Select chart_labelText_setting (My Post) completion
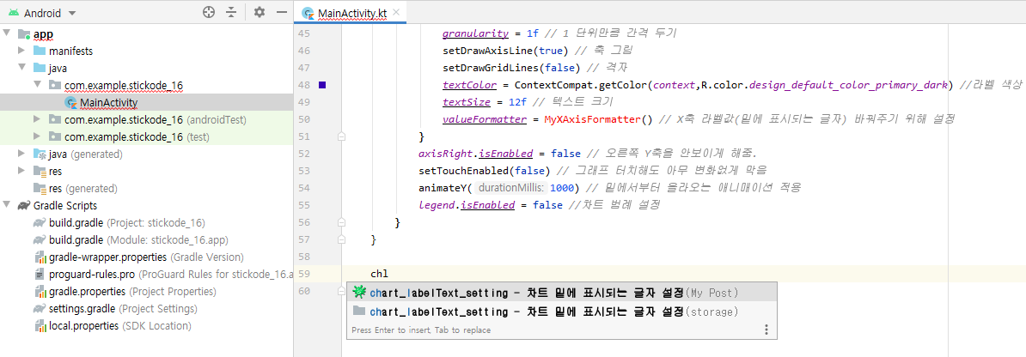This screenshot has width=1026, height=357. (562, 293)
